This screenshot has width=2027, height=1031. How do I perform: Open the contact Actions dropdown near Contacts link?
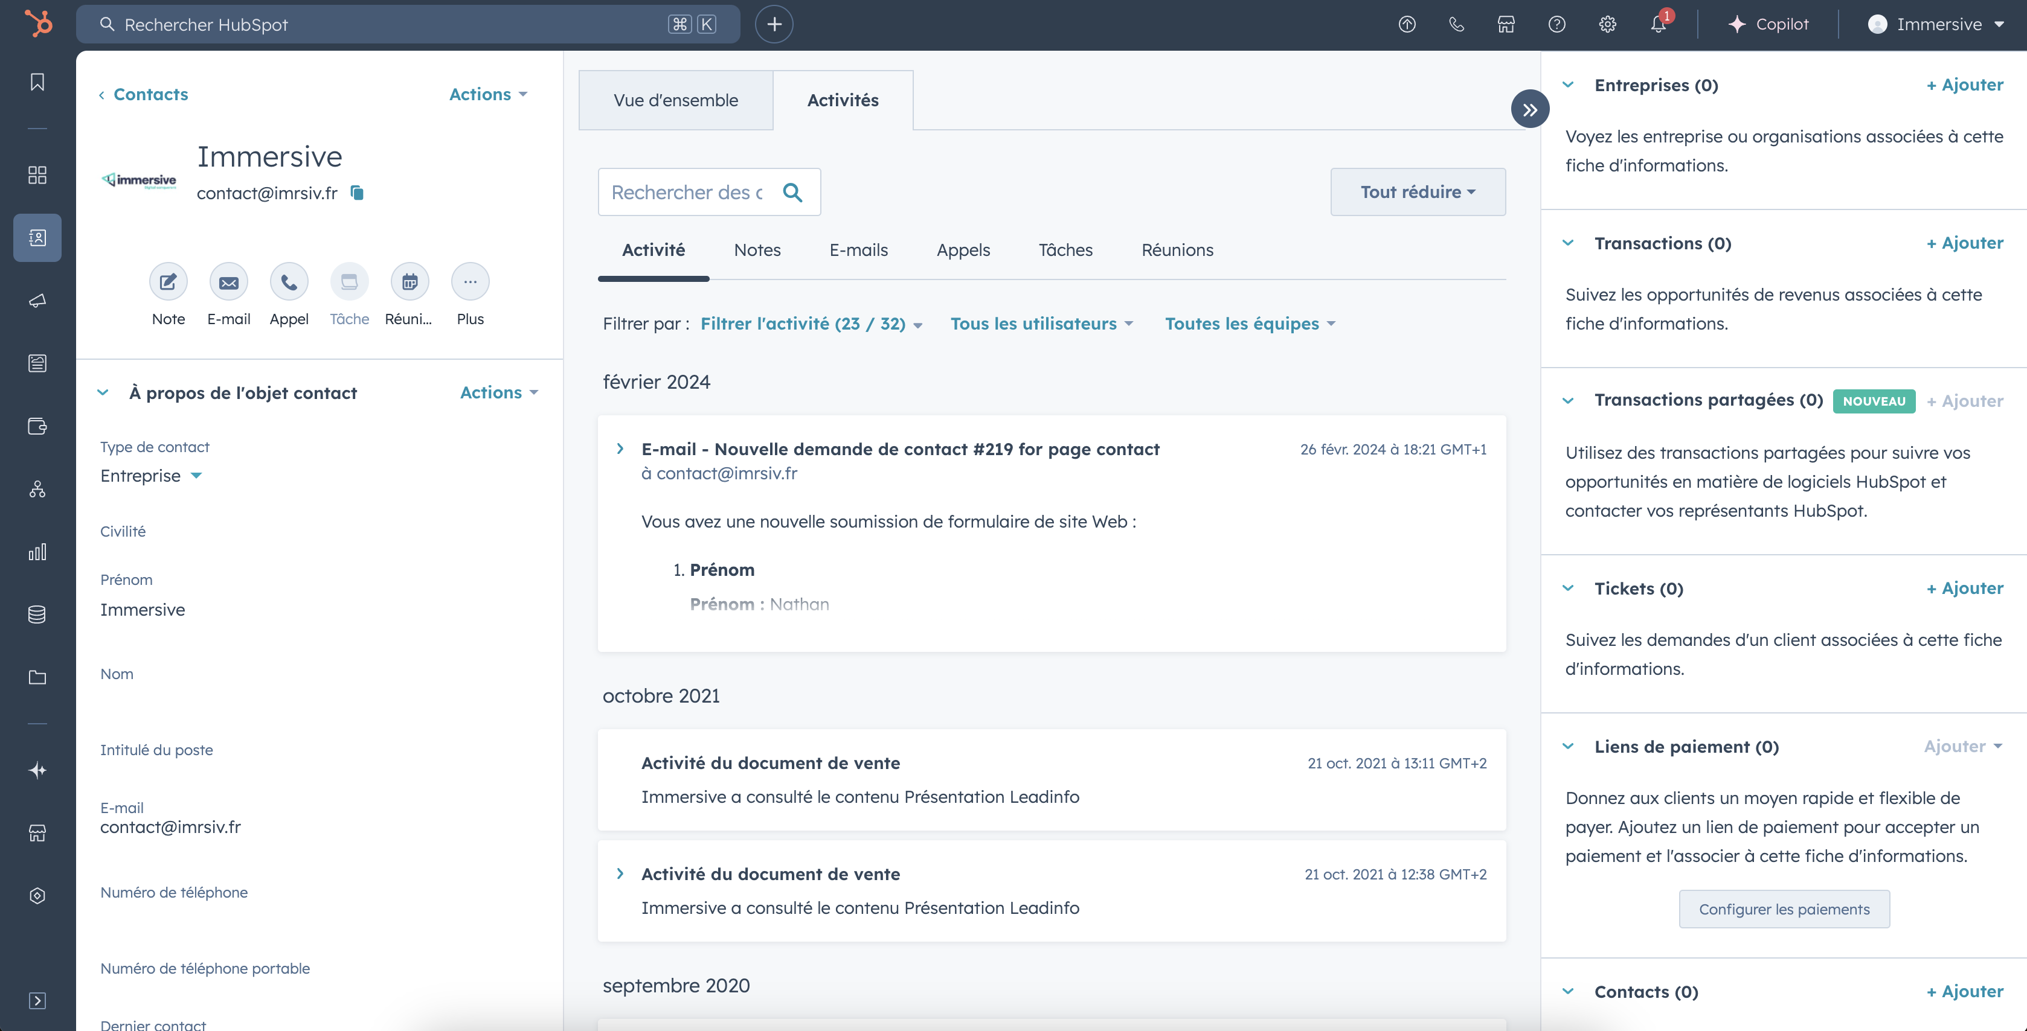pos(488,94)
